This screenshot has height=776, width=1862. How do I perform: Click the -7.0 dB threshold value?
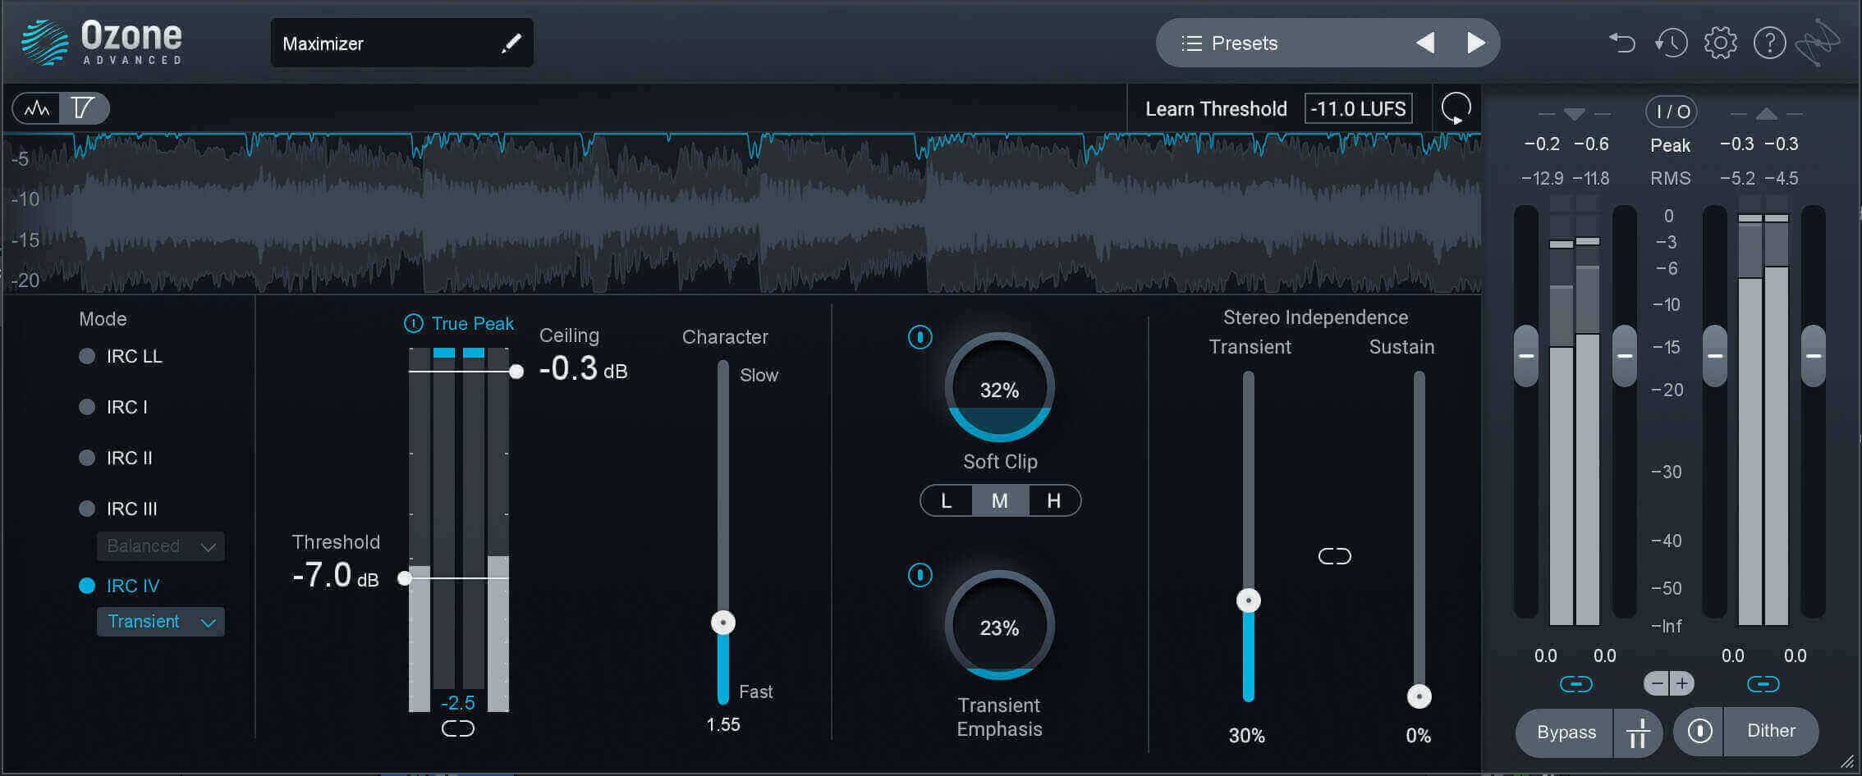pyautogui.click(x=336, y=576)
